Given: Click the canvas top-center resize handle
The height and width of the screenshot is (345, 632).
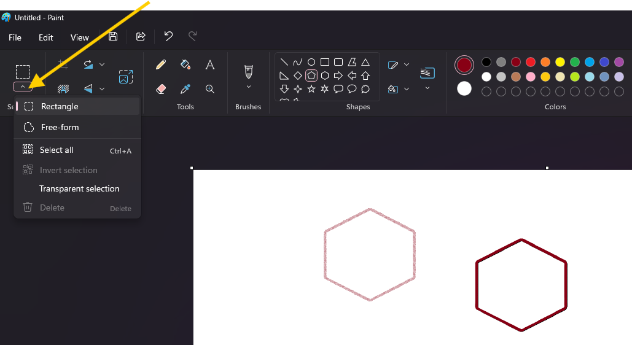Looking at the screenshot, I should pos(547,168).
